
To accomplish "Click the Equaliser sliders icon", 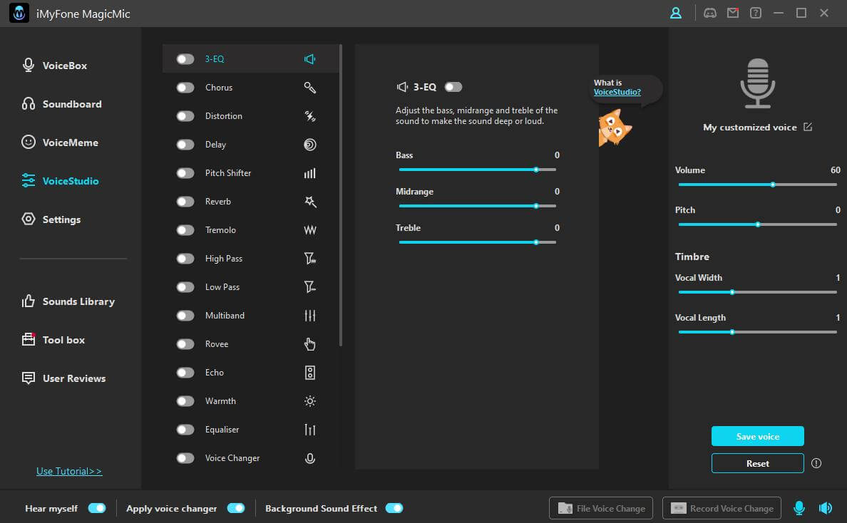I will pos(309,430).
